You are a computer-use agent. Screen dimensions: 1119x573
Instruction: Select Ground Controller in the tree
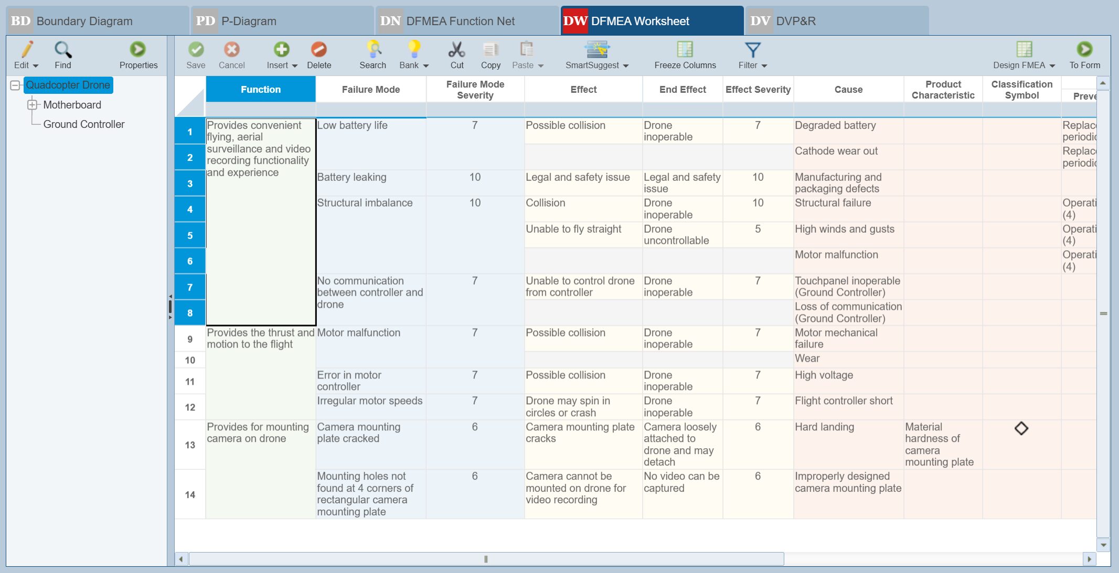(x=84, y=124)
